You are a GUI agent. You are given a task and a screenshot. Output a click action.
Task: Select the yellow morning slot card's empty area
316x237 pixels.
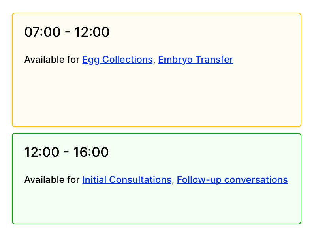tap(156, 99)
